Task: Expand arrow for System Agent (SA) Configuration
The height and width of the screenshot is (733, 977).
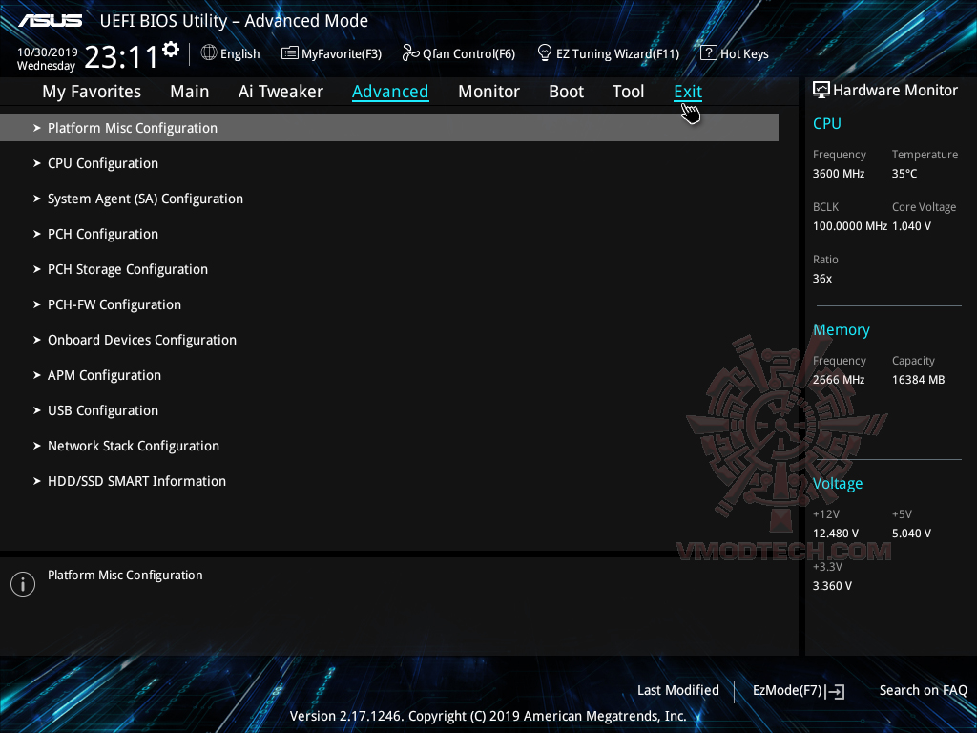Action: point(37,199)
